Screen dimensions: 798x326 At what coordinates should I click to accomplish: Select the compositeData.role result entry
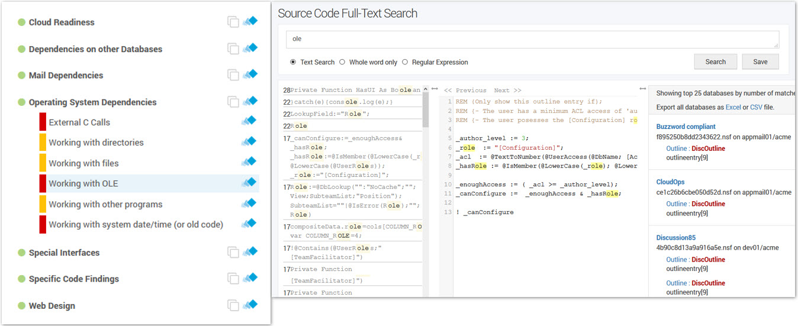pos(352,231)
